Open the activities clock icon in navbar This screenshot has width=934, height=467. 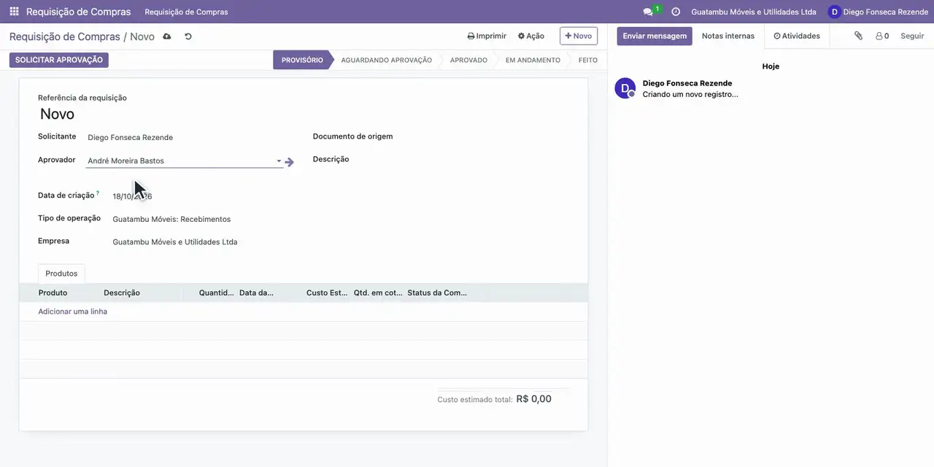(x=676, y=12)
